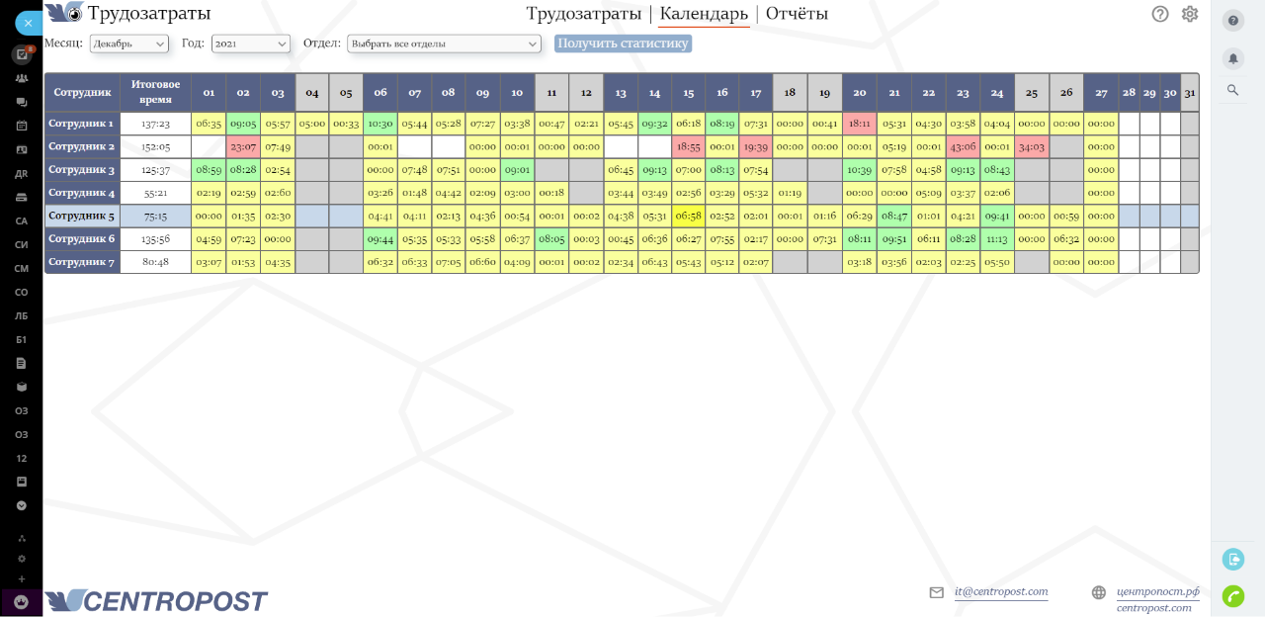Open the drive storage icon in sidebar
Viewport: 1265px width, 617px height.
pos(22,197)
